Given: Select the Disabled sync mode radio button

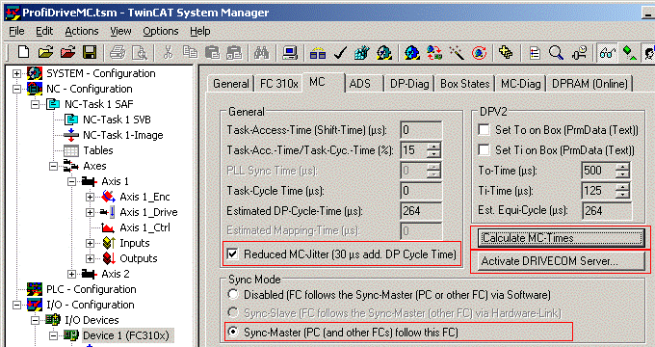Looking at the screenshot, I should coord(233,294).
